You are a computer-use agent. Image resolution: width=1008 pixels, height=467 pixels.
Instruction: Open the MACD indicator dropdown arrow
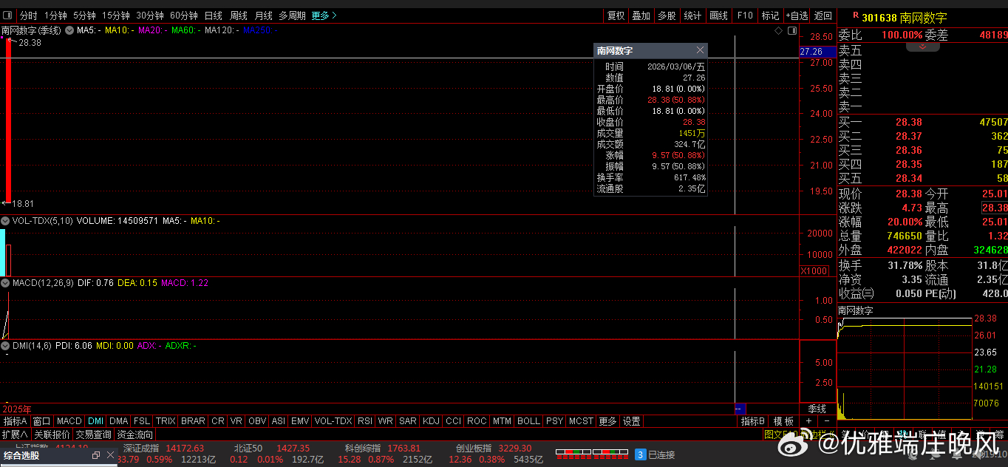click(x=5, y=282)
